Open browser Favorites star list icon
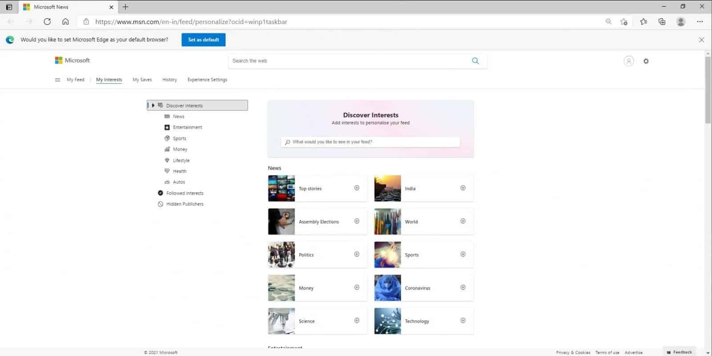 coord(643,21)
